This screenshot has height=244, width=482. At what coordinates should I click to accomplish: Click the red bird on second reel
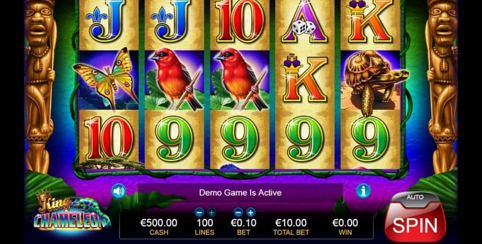coord(175,80)
